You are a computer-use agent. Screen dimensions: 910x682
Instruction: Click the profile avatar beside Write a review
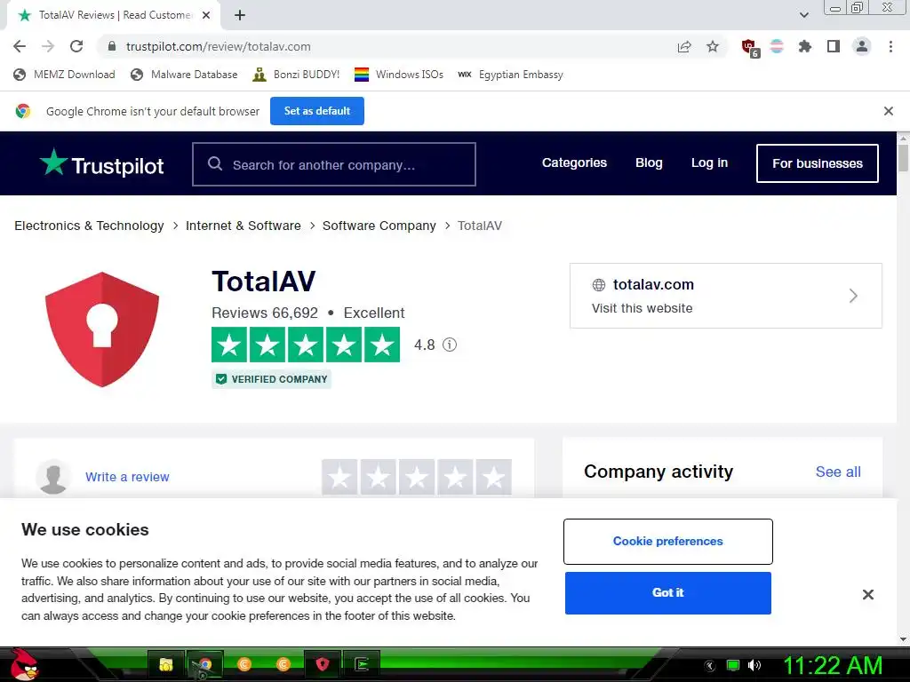pos(53,477)
